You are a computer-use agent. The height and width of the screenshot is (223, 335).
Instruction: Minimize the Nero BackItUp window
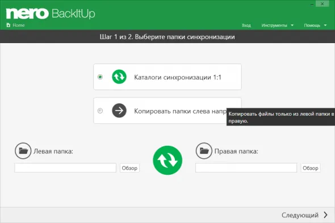pyautogui.click(x=312, y=5)
